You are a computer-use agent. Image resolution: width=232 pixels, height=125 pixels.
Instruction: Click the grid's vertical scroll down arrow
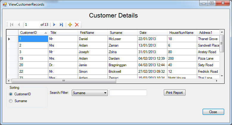(222, 76)
